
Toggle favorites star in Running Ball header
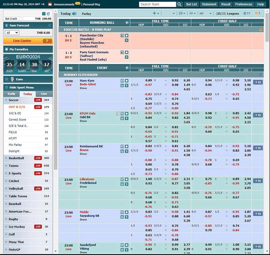pyautogui.click(x=127, y=23)
